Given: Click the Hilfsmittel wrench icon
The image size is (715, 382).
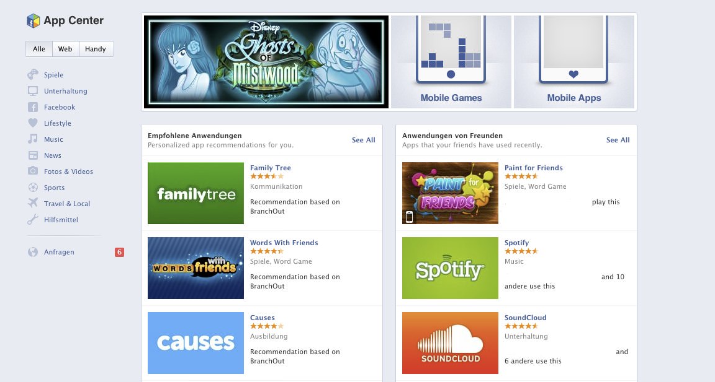Looking at the screenshot, I should [33, 220].
